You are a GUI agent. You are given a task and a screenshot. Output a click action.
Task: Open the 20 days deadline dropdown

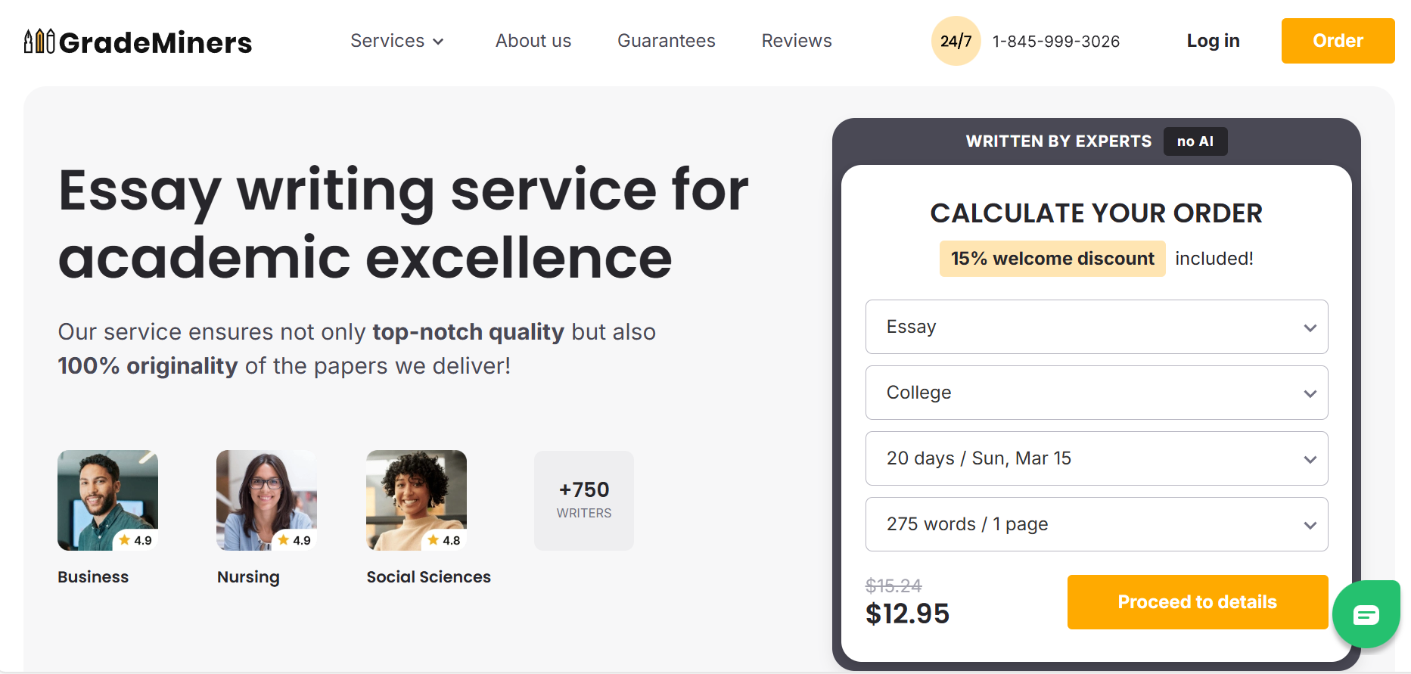coord(1096,458)
